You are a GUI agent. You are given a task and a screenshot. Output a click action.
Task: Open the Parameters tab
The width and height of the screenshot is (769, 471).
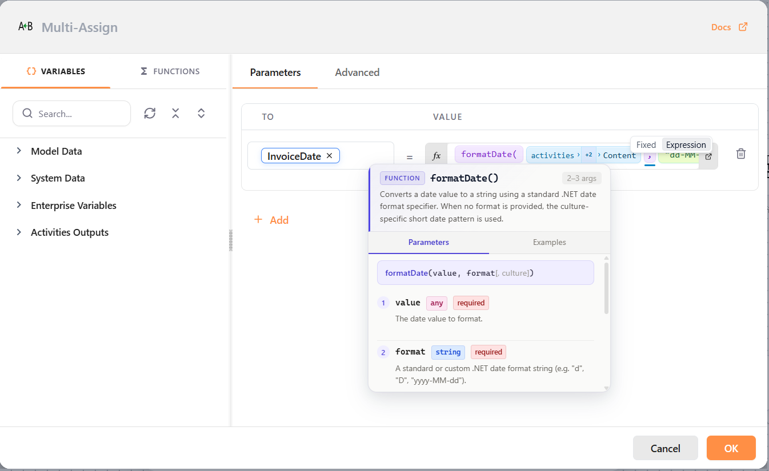(275, 73)
